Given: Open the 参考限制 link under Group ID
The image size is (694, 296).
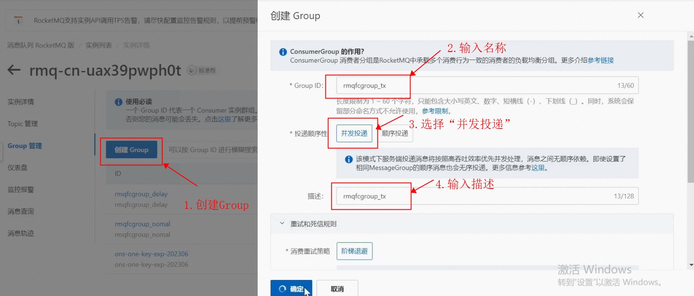Looking at the screenshot, I should [435, 111].
